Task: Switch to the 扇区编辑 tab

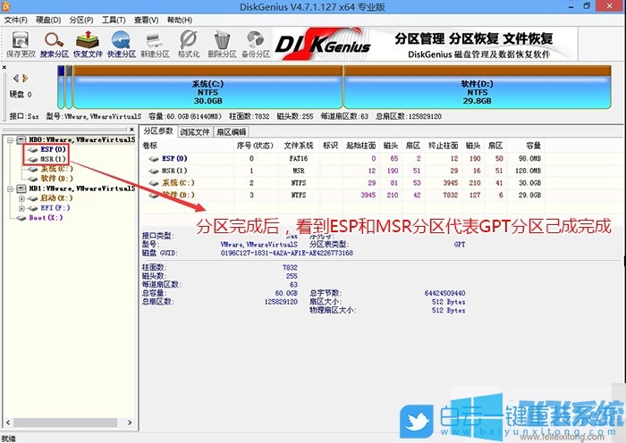Action: pyautogui.click(x=231, y=132)
